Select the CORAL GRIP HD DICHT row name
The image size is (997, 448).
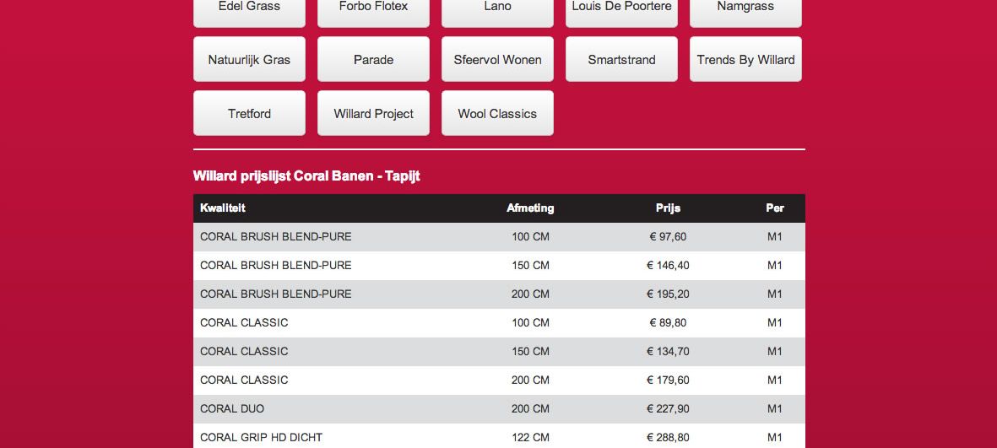coord(262,437)
